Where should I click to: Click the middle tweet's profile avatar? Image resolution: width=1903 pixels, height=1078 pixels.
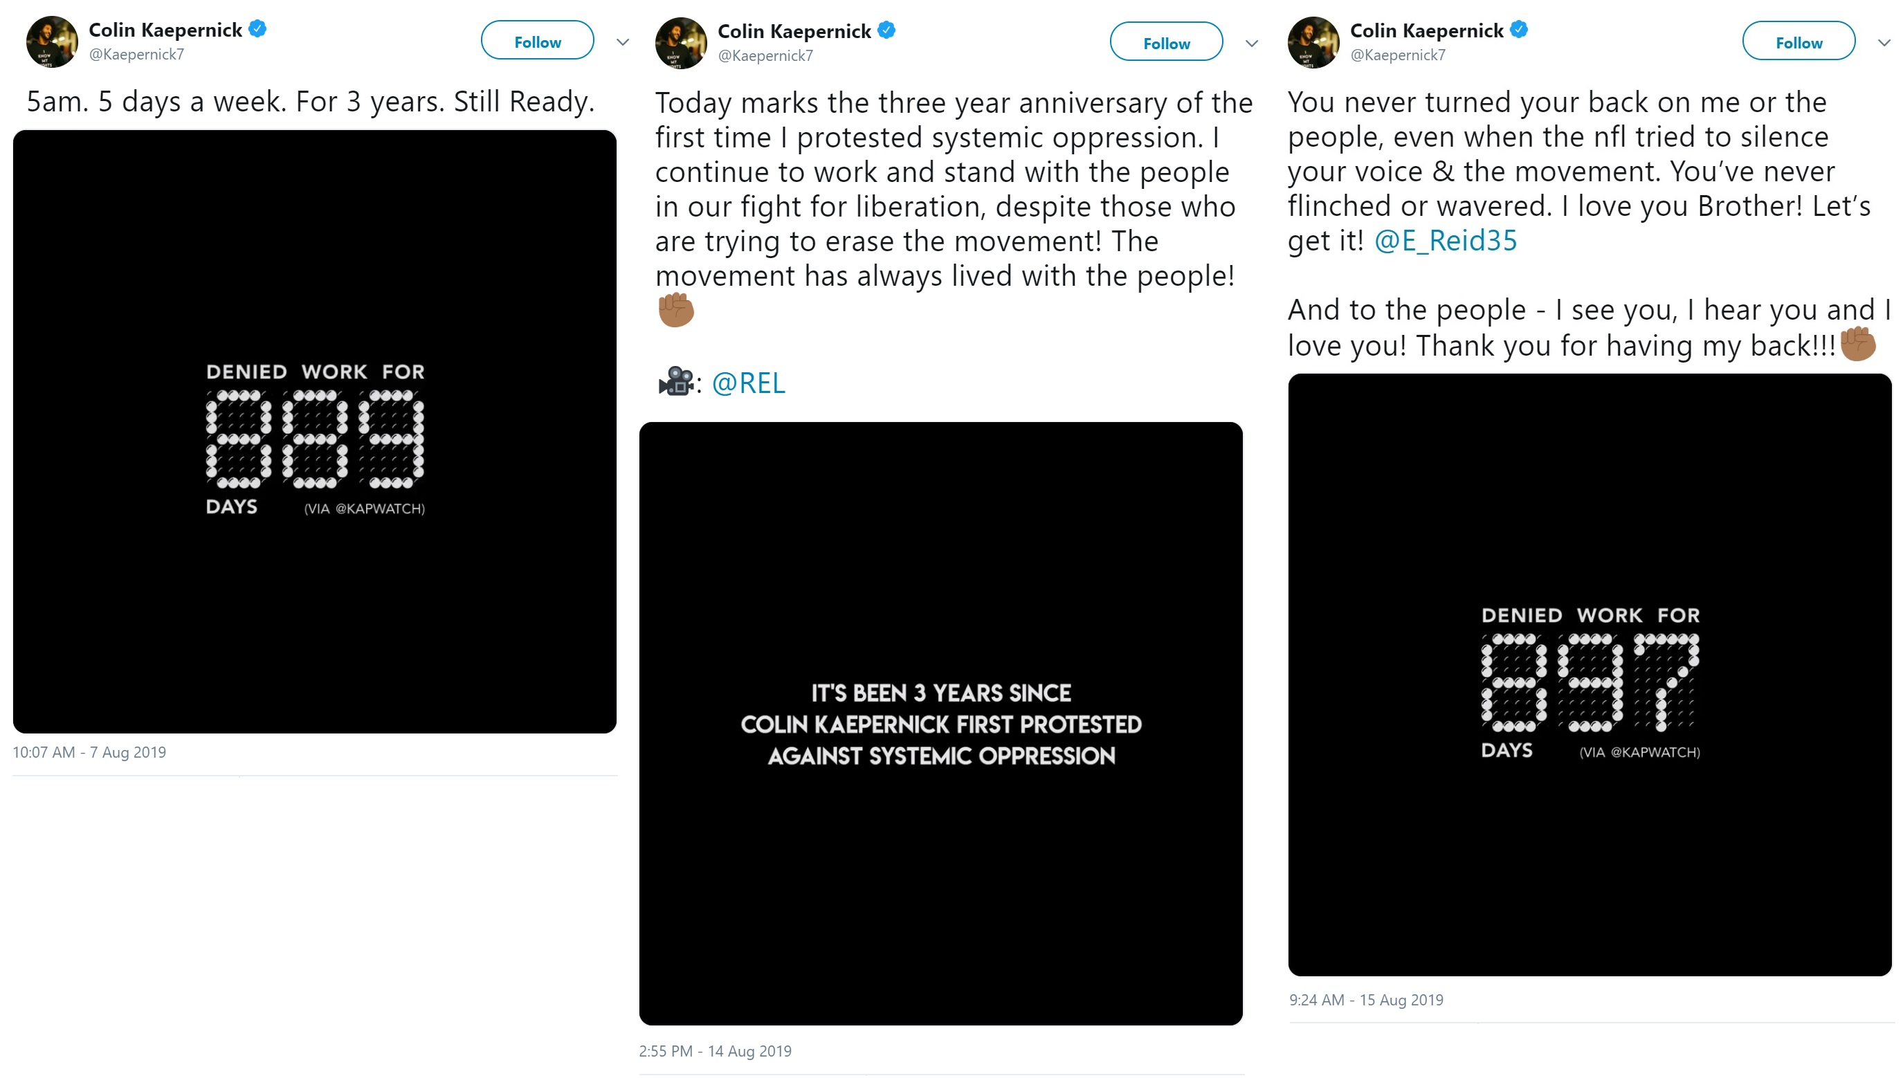click(x=680, y=44)
